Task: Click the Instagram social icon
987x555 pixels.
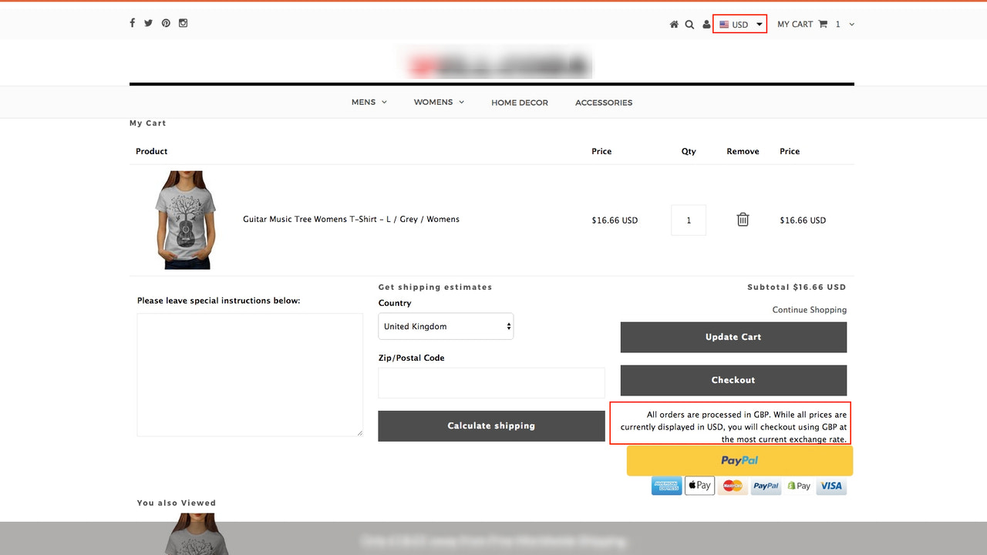Action: (183, 23)
